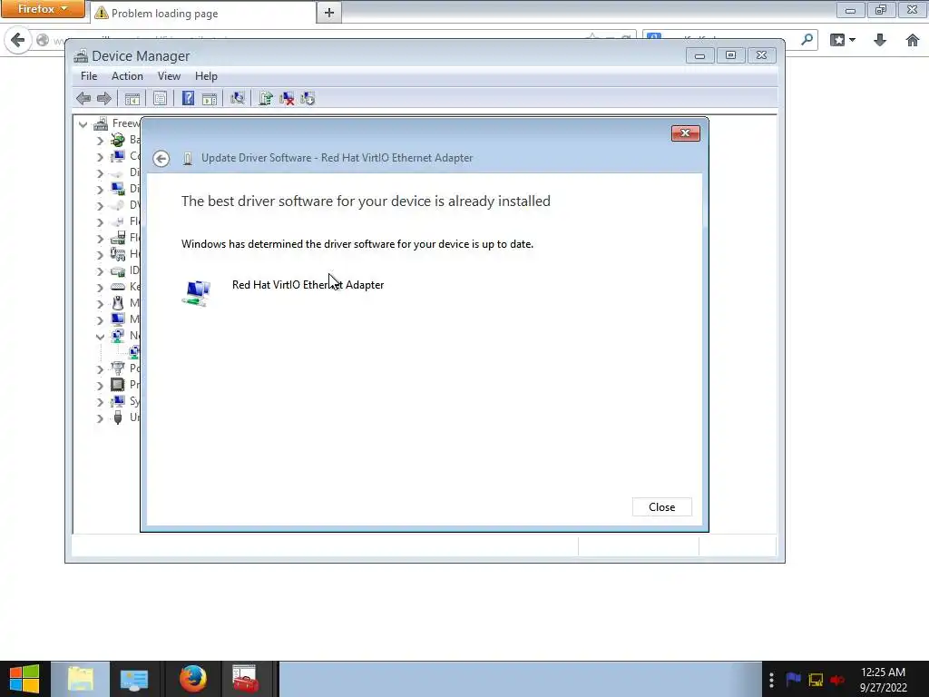Select the USB plug icon in the device tree
Screen dimensions: 929x697
(x=118, y=417)
